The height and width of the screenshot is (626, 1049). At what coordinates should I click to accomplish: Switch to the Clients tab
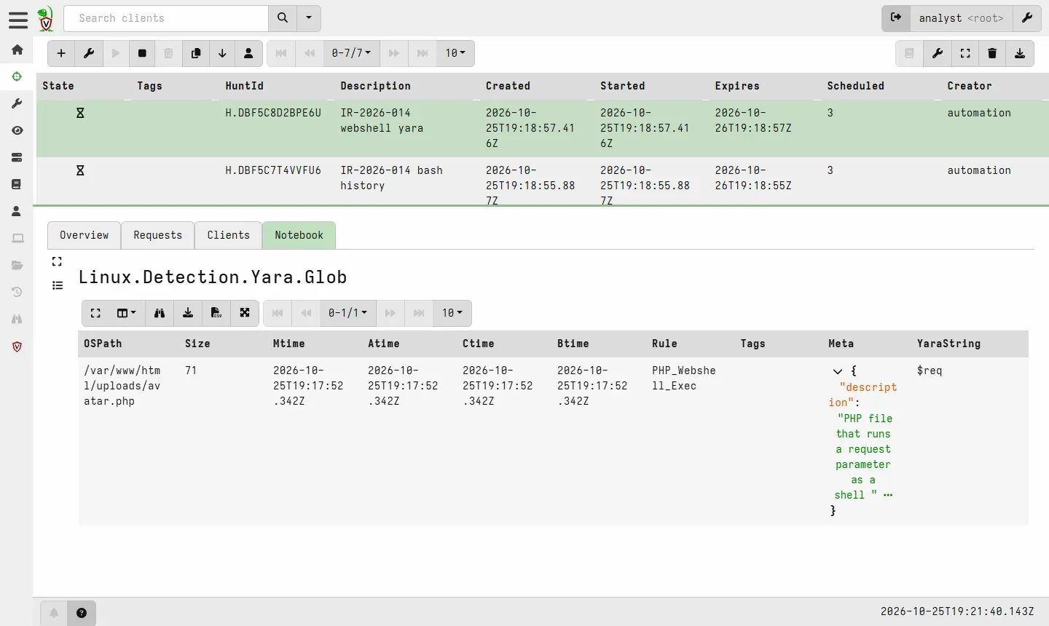[228, 235]
